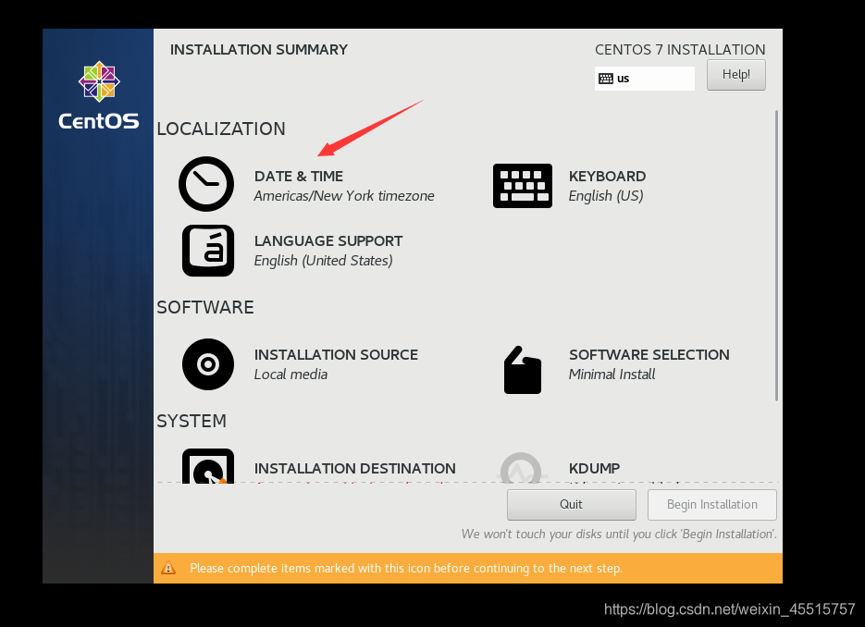Select the KDUMP label

594,468
